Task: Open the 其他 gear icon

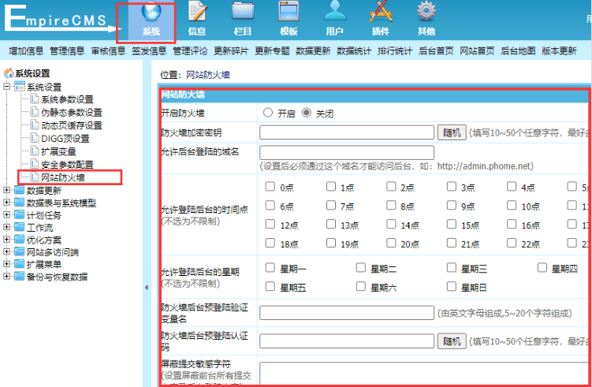Action: point(426,11)
